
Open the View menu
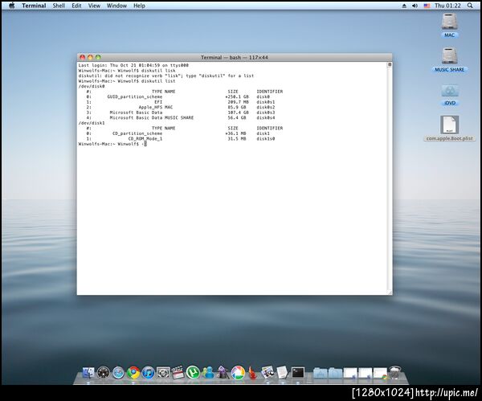click(94, 6)
